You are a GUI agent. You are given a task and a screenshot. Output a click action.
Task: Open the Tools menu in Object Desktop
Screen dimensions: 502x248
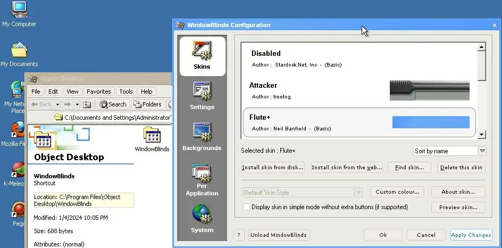[x=126, y=92]
